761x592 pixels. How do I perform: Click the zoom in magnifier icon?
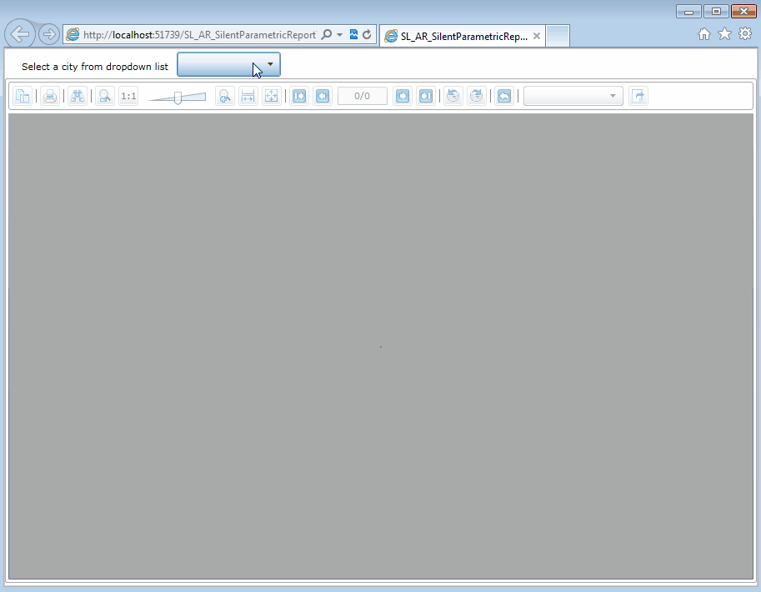click(x=225, y=96)
